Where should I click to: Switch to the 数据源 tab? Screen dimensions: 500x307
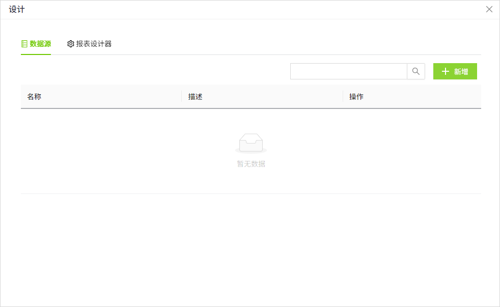40,44
